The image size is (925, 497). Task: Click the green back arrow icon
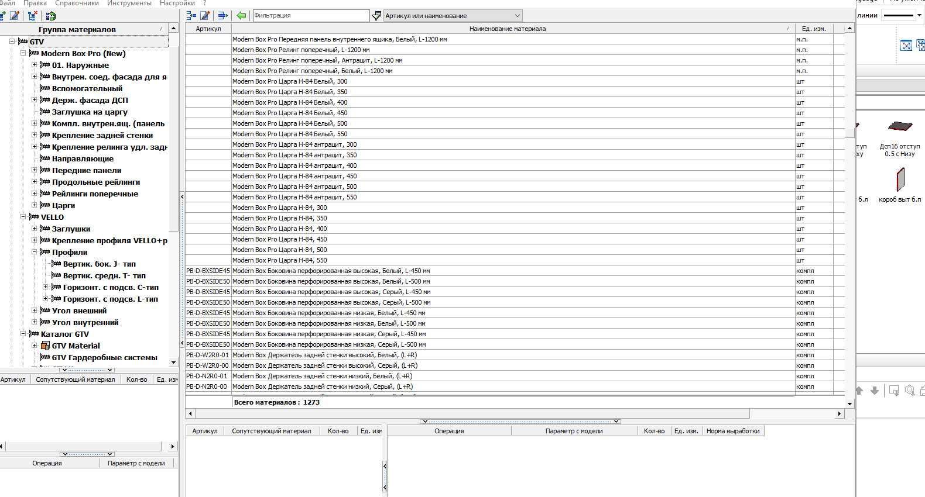click(x=241, y=16)
